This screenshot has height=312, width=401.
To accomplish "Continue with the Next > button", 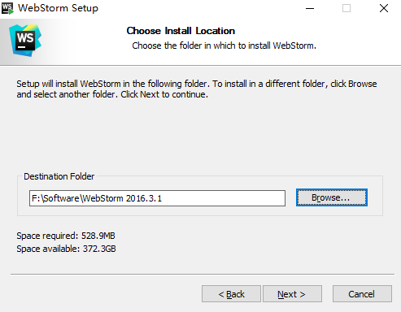I will click(x=292, y=293).
